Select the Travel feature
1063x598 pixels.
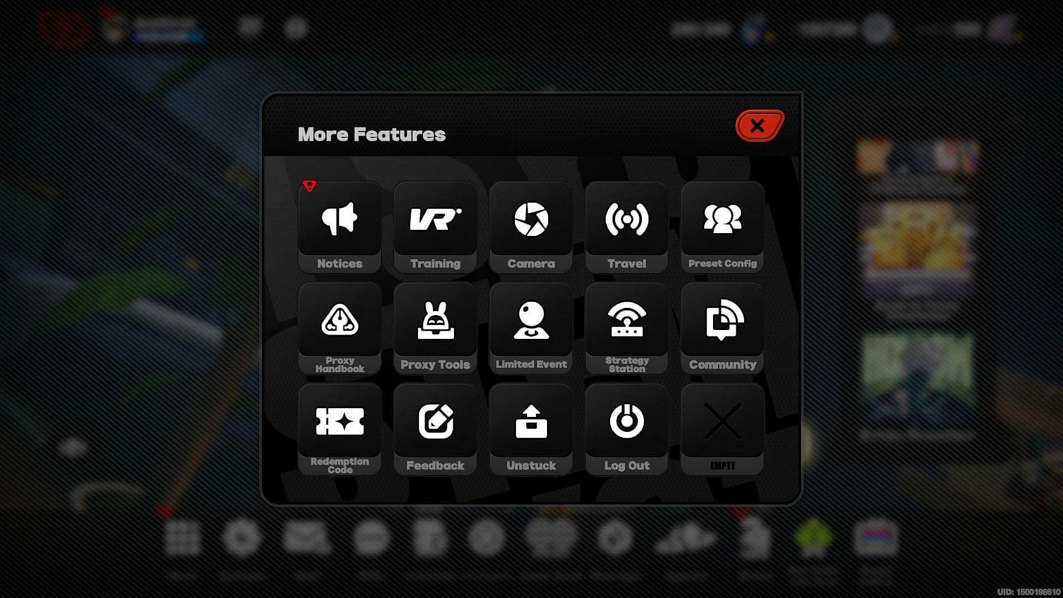626,226
